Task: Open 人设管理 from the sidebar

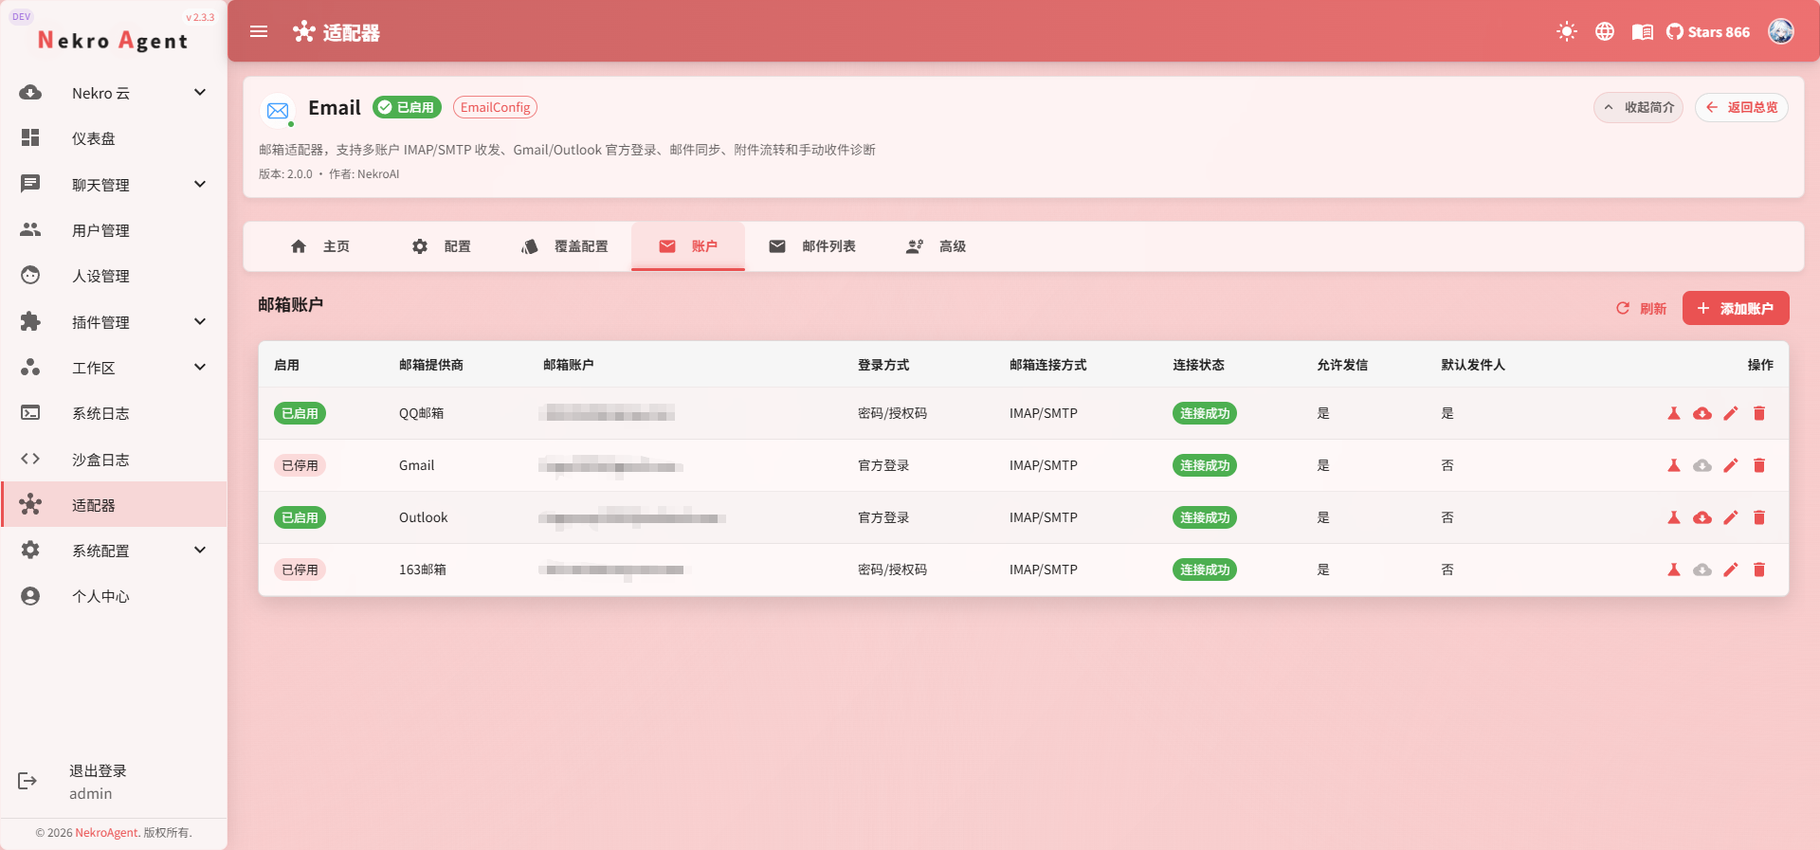Action: [114, 276]
